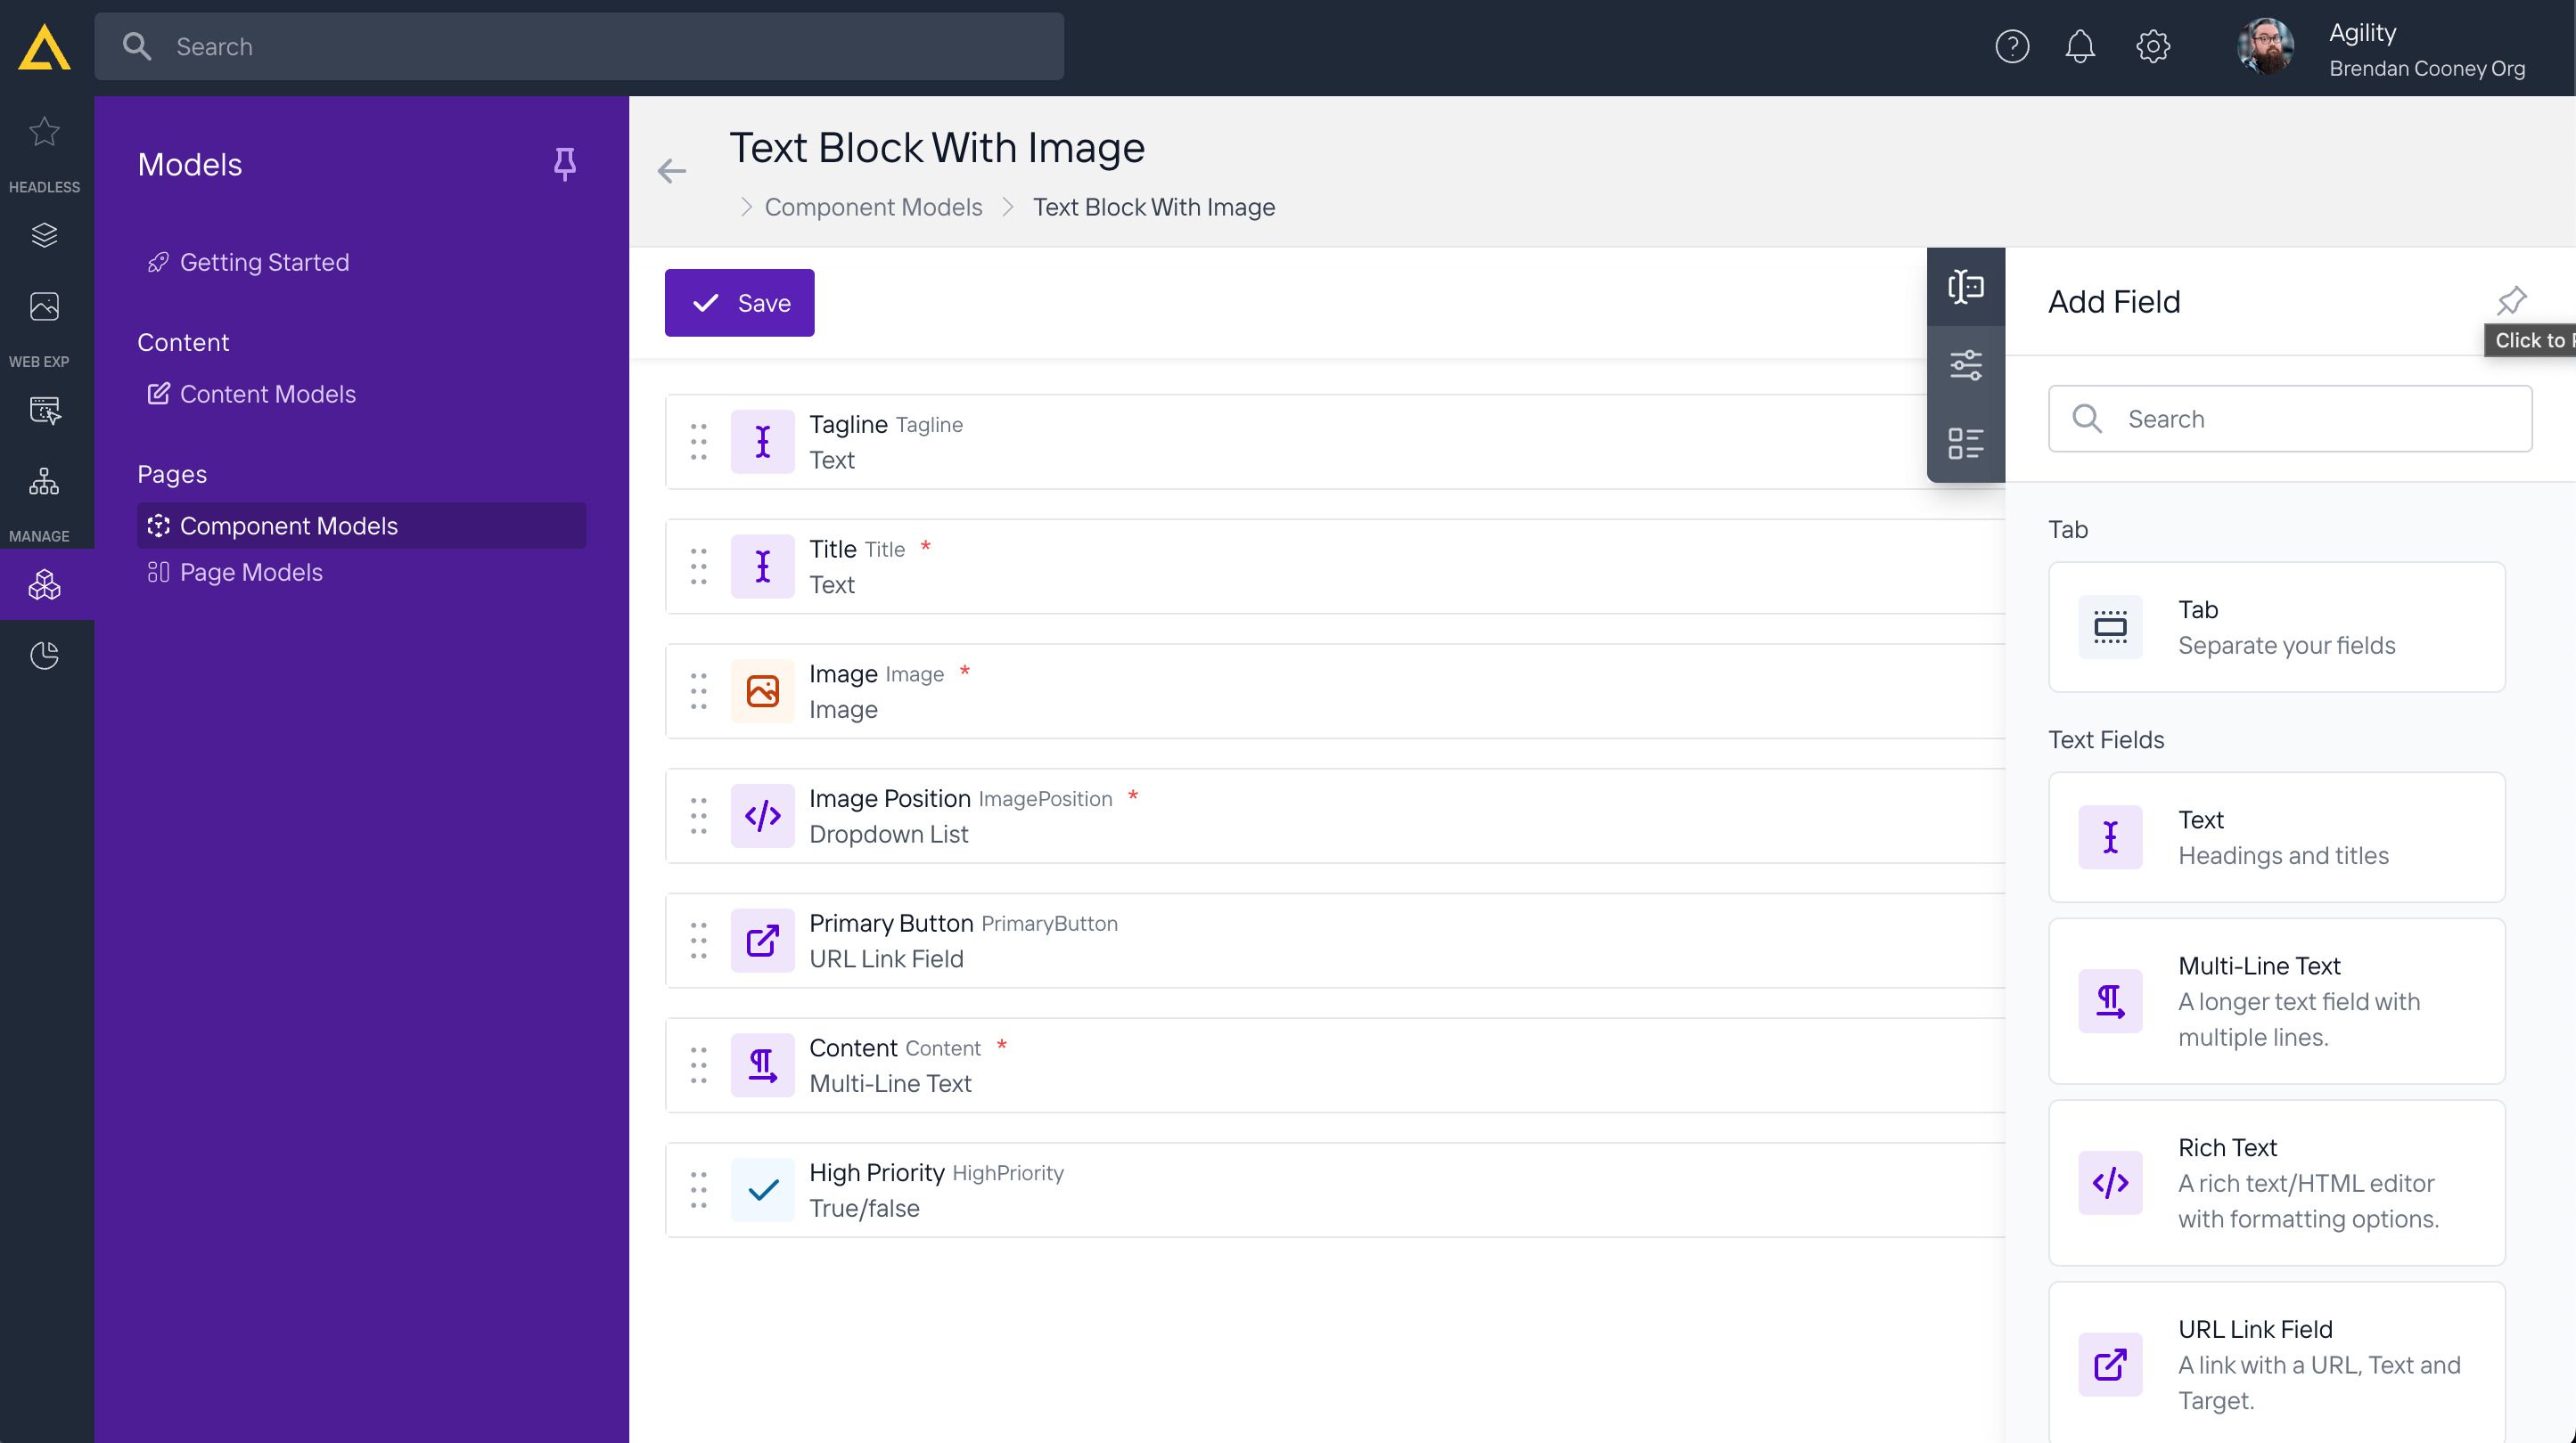The height and width of the screenshot is (1443, 2576).
Task: Open Page Models in sidebar
Action: (251, 572)
